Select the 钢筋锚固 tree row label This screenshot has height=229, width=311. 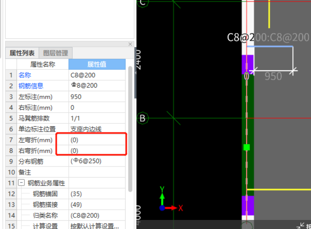point(45,194)
